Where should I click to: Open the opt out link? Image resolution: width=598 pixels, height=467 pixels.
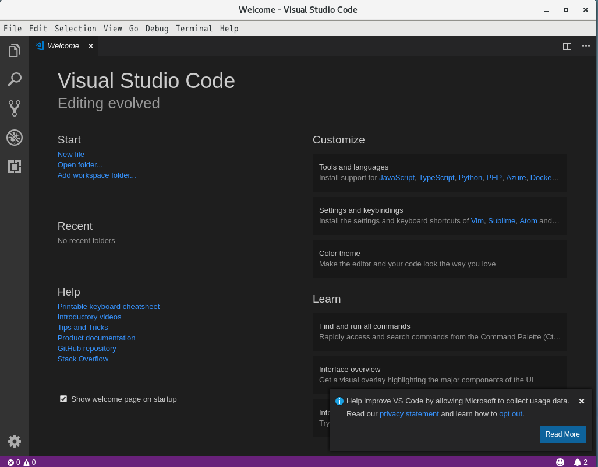coord(510,413)
